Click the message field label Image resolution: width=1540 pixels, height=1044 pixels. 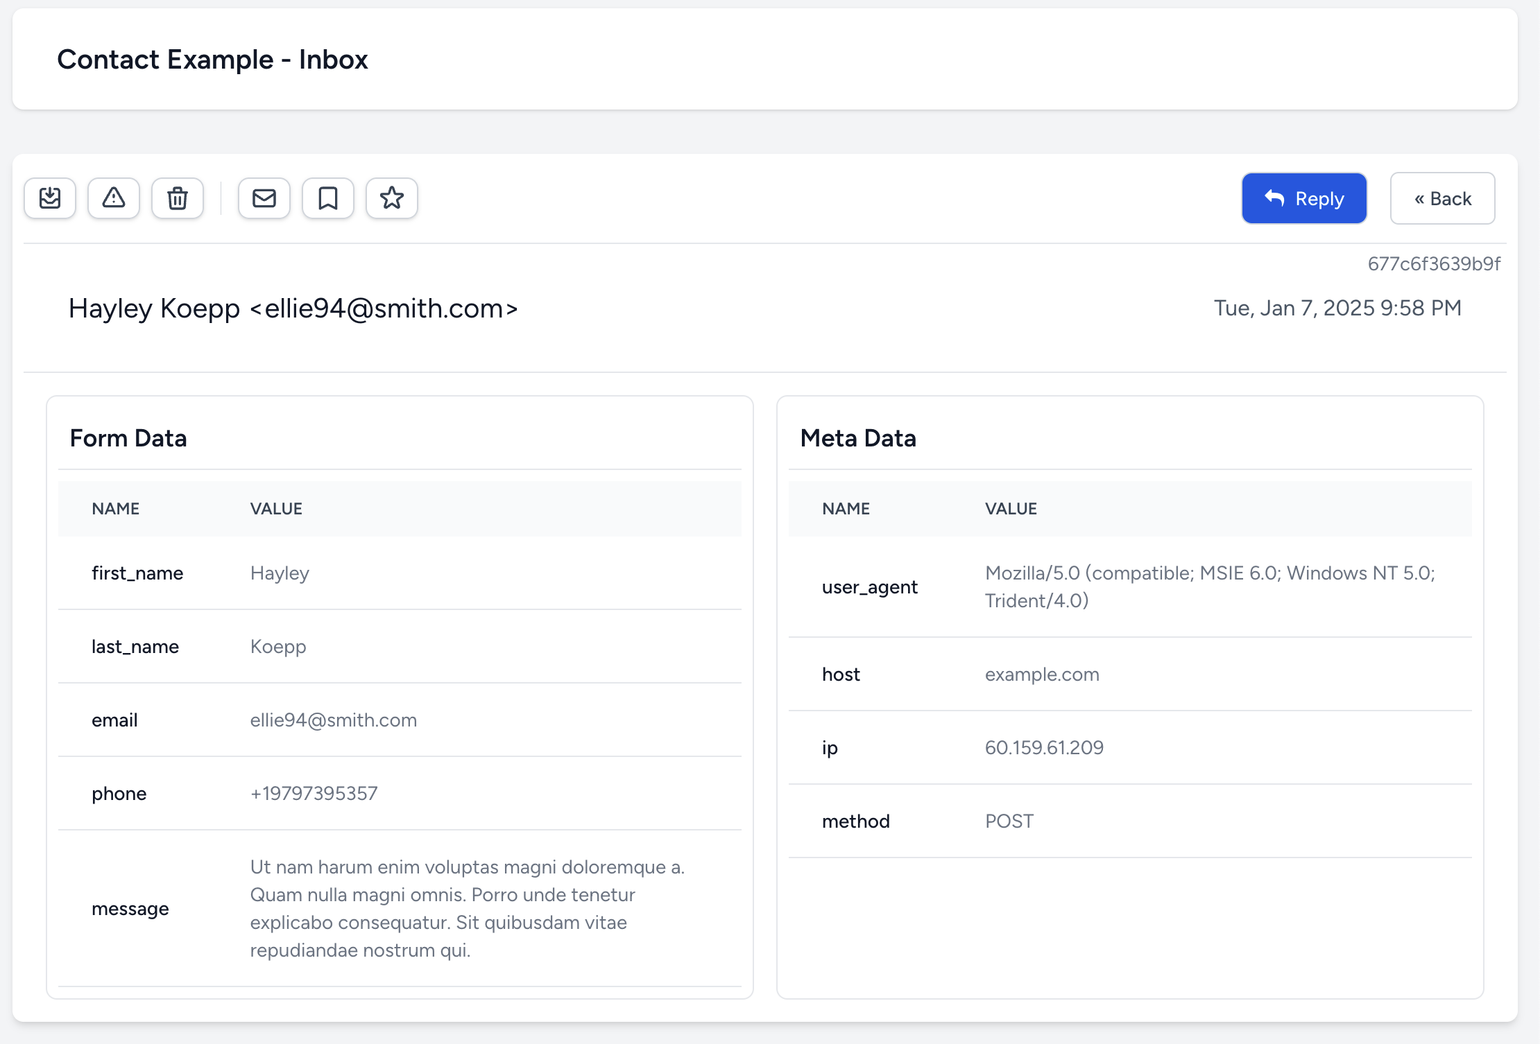pos(130,909)
